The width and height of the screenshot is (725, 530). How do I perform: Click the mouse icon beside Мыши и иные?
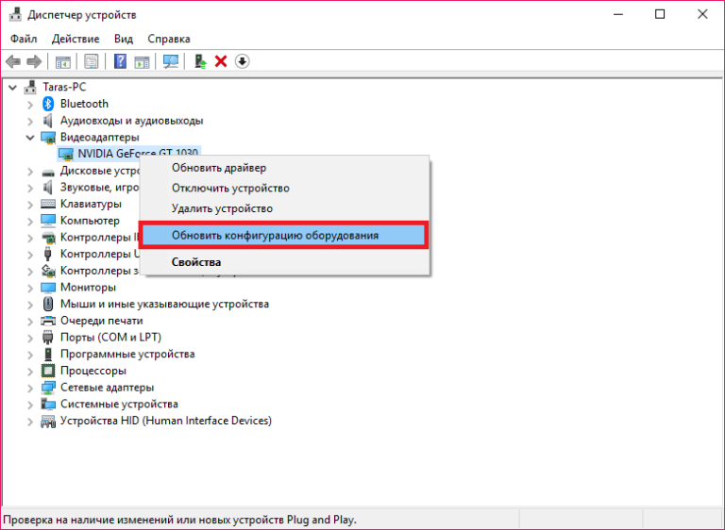(x=48, y=304)
